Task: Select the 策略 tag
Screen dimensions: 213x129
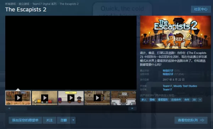Action: tap(152, 100)
